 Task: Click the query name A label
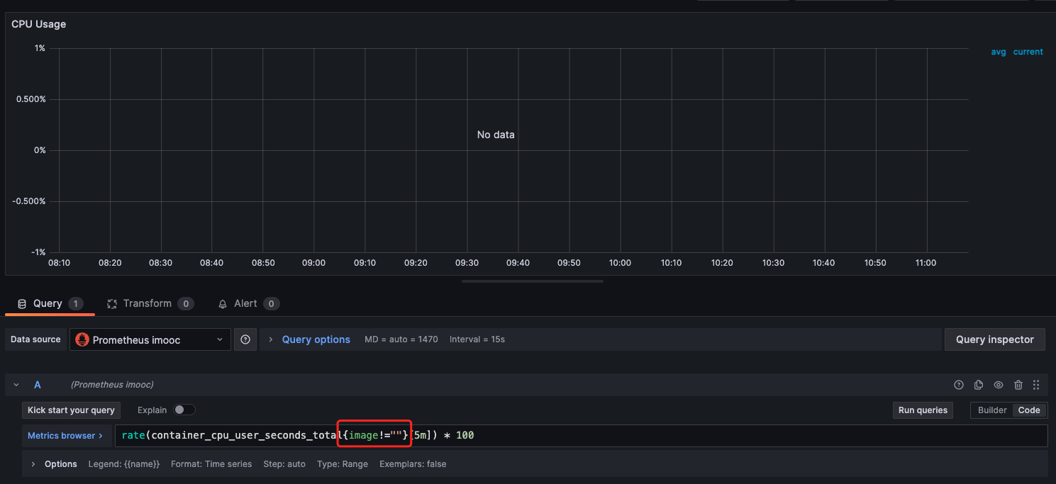pos(38,385)
